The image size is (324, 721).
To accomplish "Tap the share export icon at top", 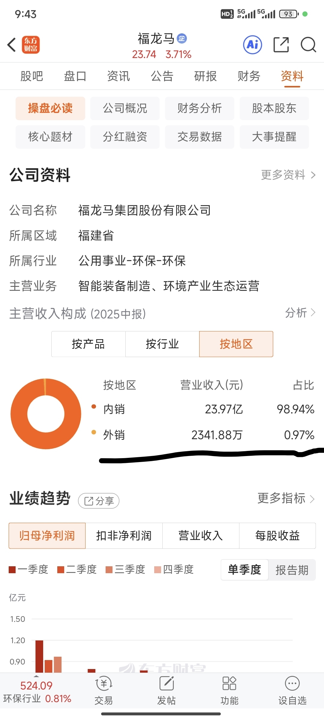I will (281, 45).
